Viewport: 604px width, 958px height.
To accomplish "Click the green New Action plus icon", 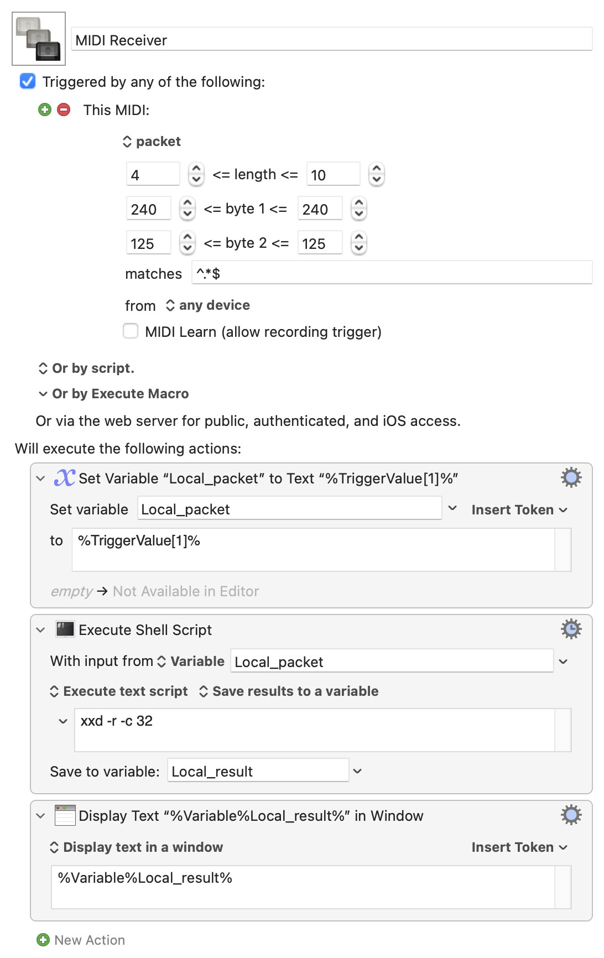I will (43, 940).
